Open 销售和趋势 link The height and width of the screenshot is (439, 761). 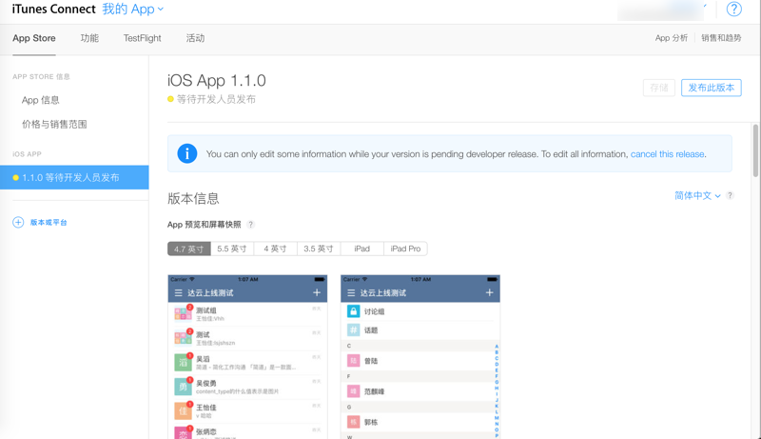[721, 38]
